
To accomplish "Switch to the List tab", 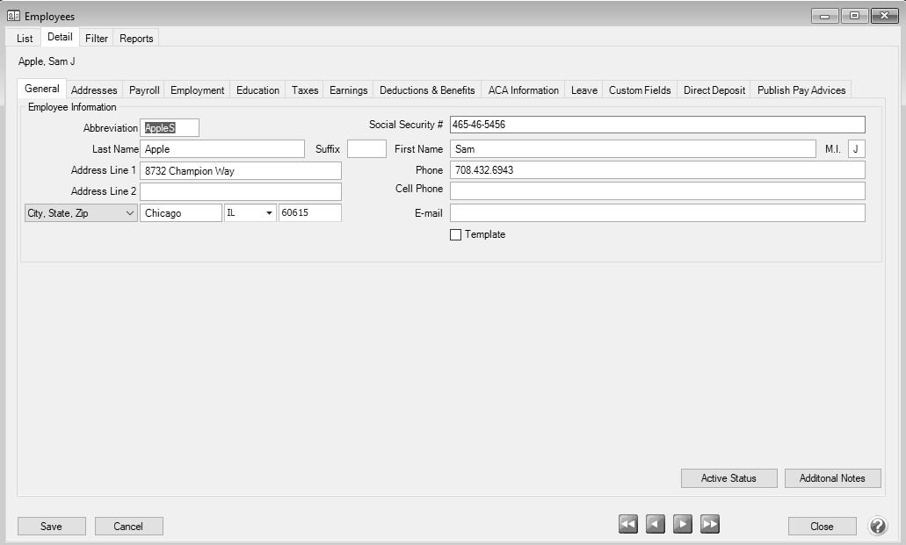I will 25,39.
